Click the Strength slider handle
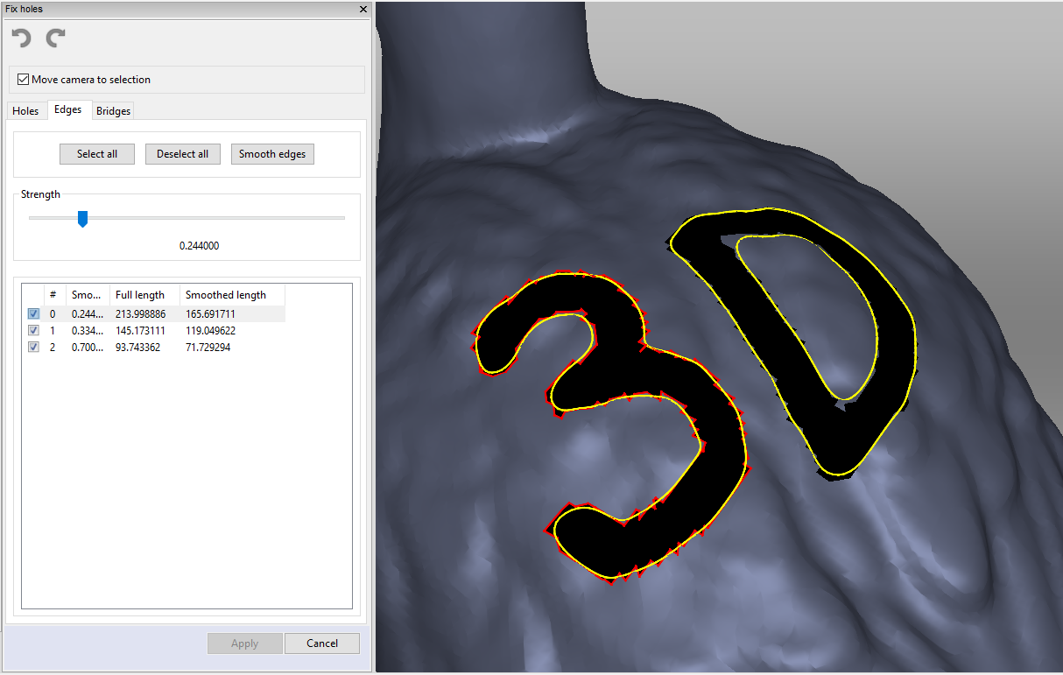Viewport: 1063px width, 675px height. [83, 218]
